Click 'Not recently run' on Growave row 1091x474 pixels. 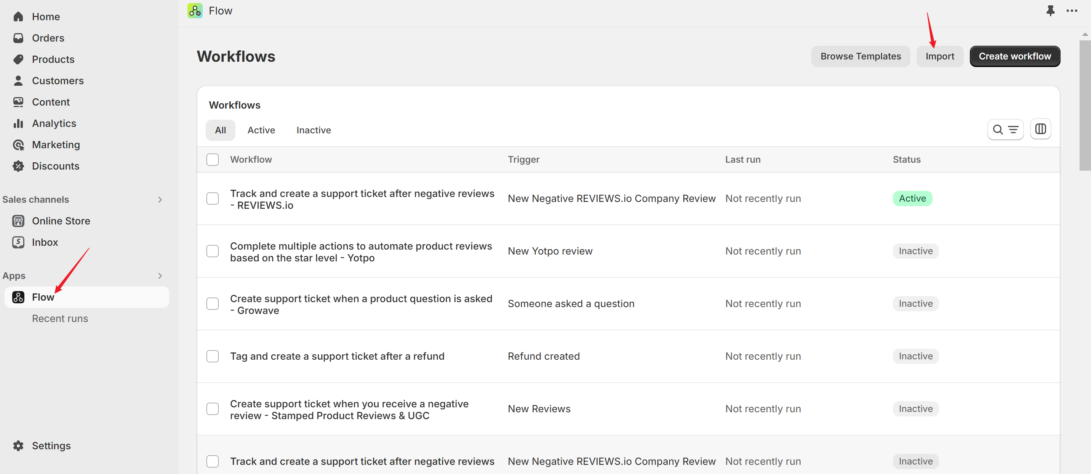[763, 304]
